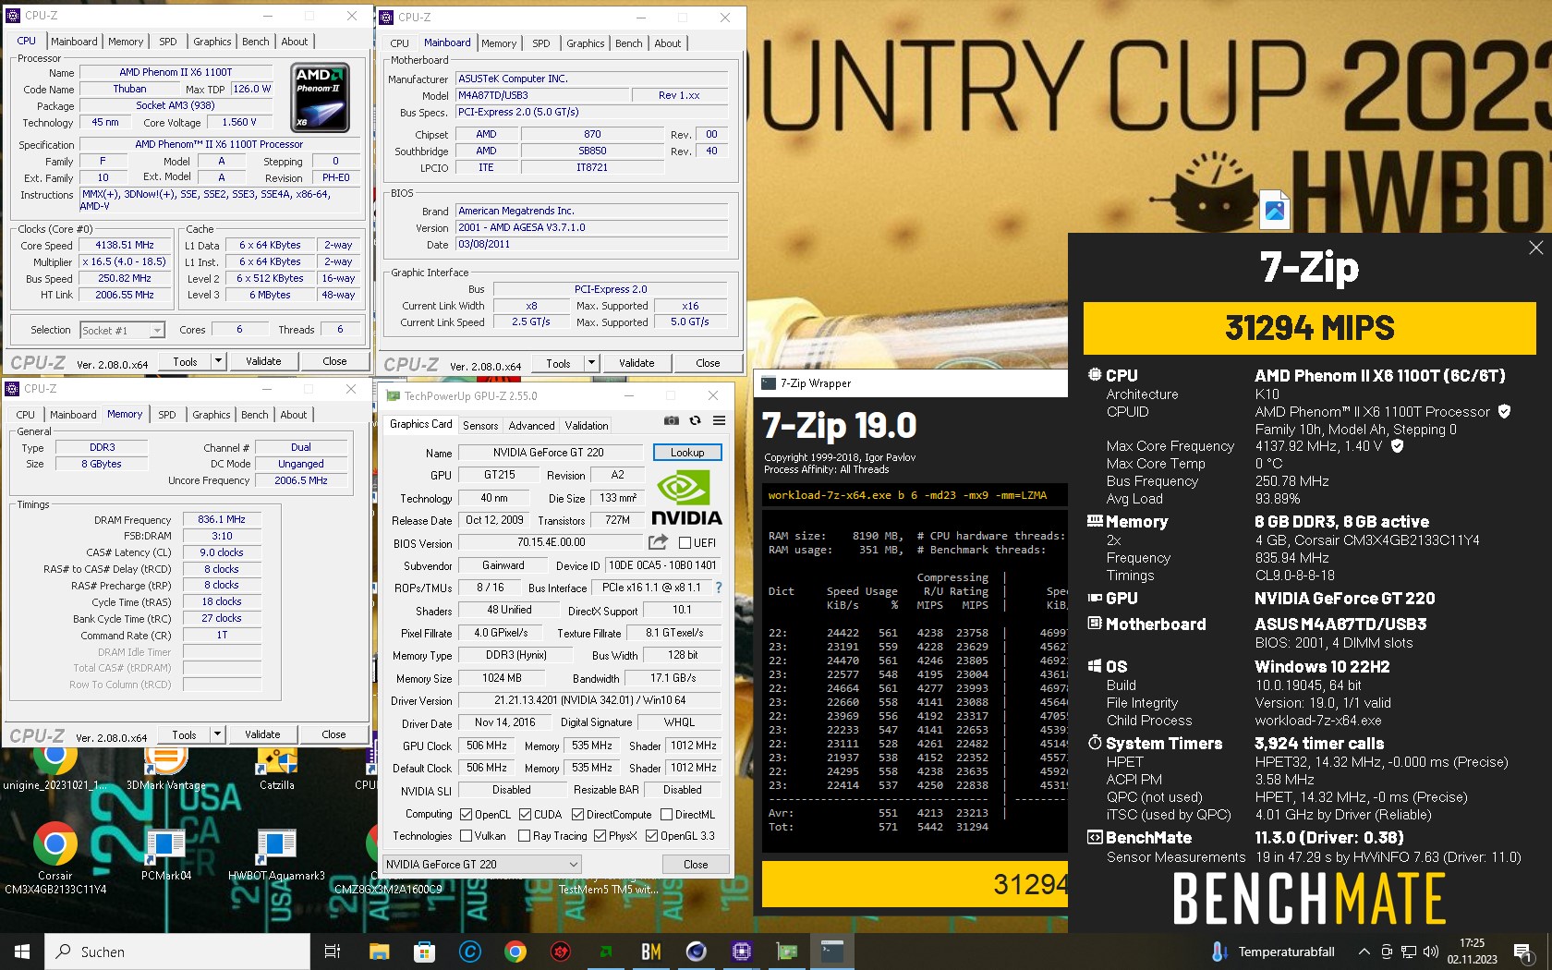1552x970 pixels.
Task: Toggle the UEFI checkbox in GPU-Z
Action: click(x=685, y=543)
